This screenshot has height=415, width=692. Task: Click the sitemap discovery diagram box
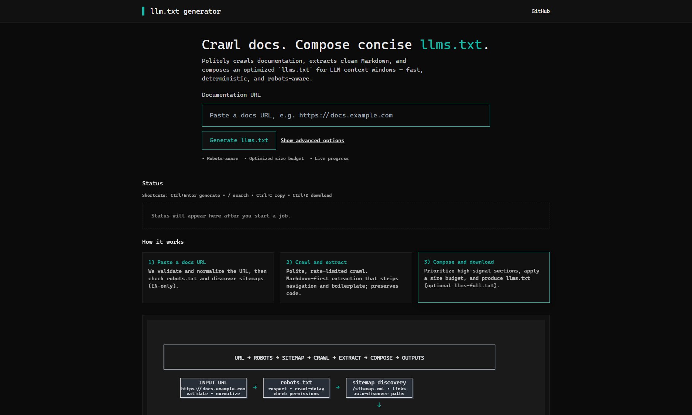coord(379,388)
